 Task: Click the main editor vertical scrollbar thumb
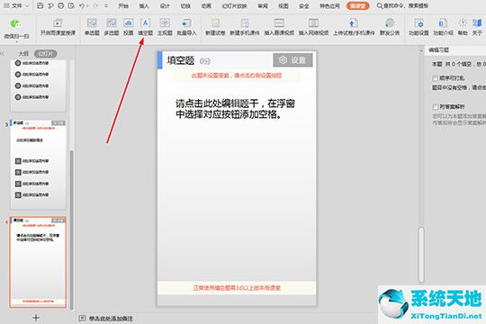click(x=421, y=255)
